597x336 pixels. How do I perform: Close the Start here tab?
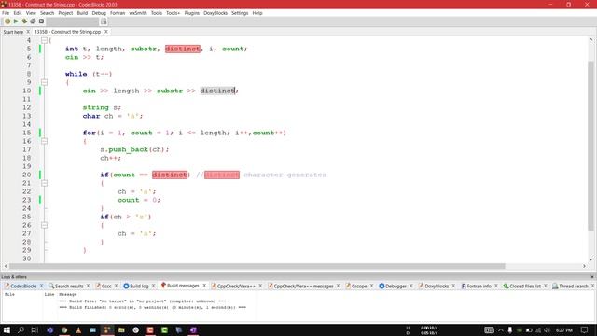coord(28,32)
